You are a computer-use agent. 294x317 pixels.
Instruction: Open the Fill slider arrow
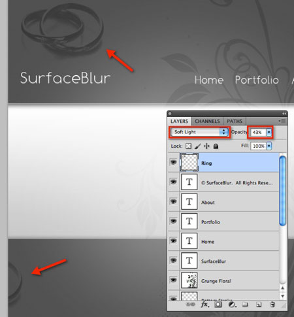tap(269, 146)
